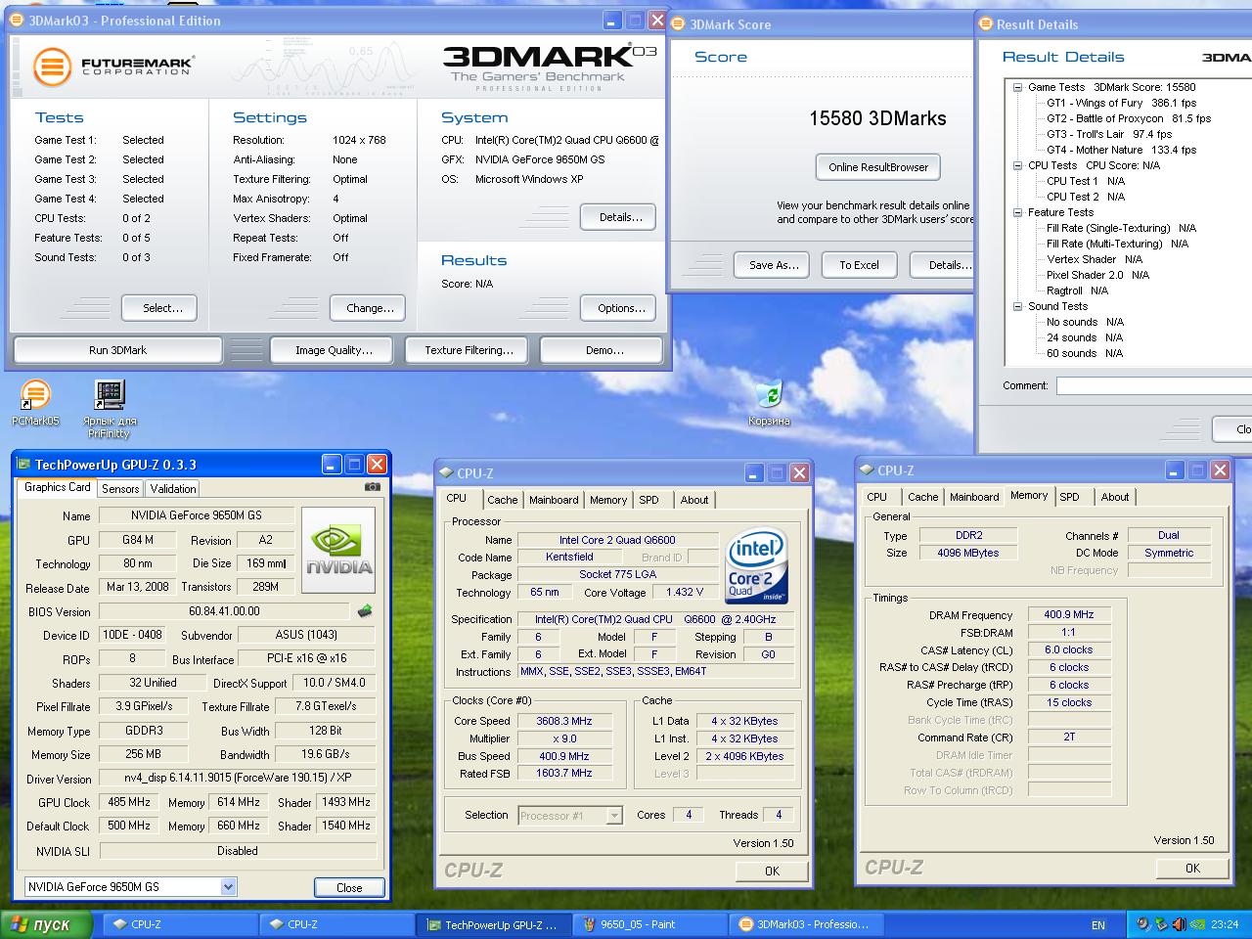Screen dimensions: 1252x939
Task: Click the Result Details window title icon
Action: [986, 24]
